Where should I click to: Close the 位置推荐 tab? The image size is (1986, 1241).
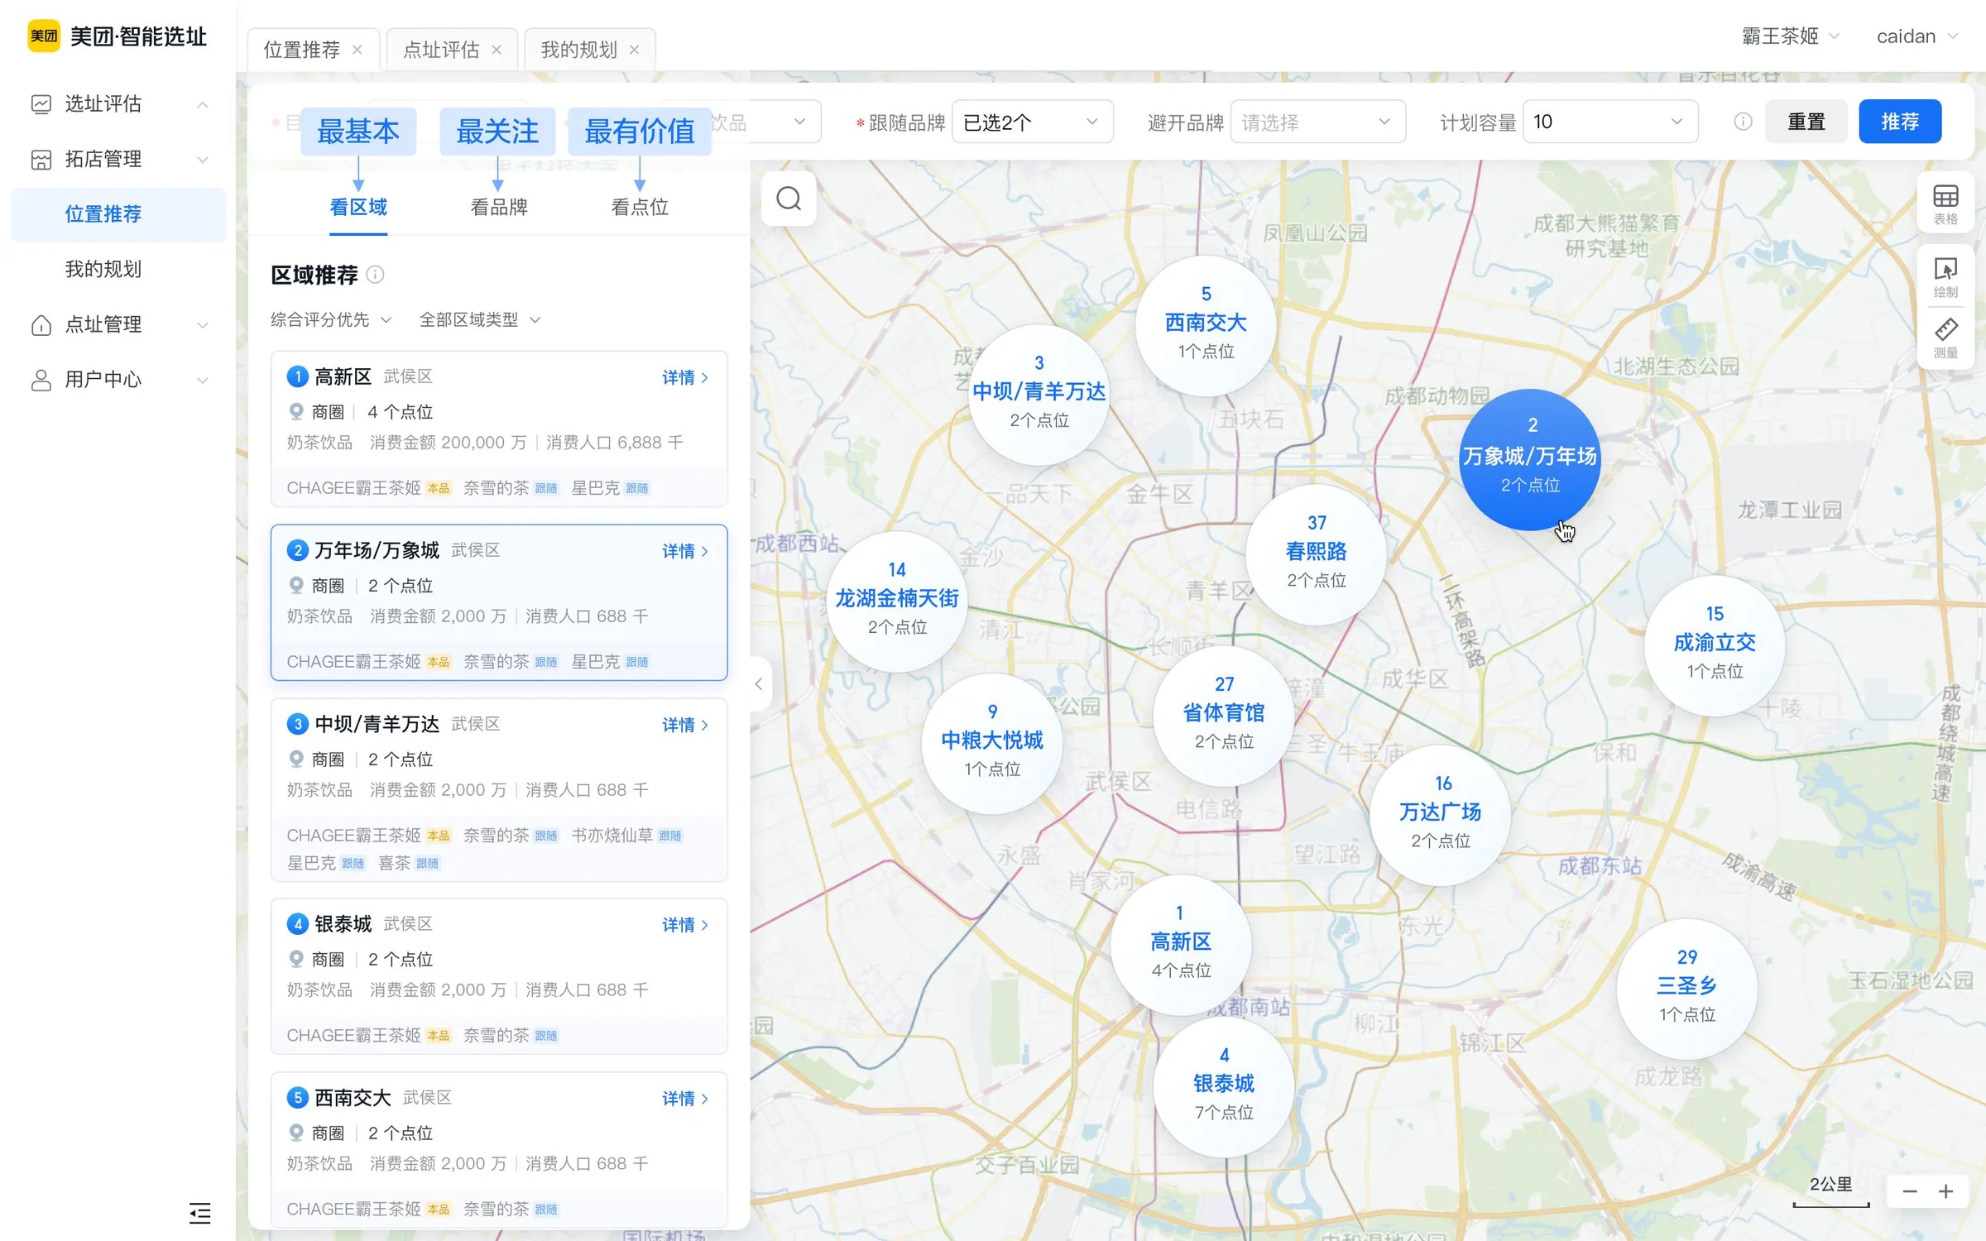click(x=357, y=50)
